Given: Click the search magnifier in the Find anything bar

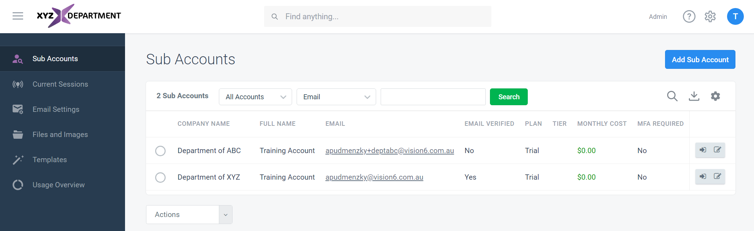Looking at the screenshot, I should click(x=275, y=16).
